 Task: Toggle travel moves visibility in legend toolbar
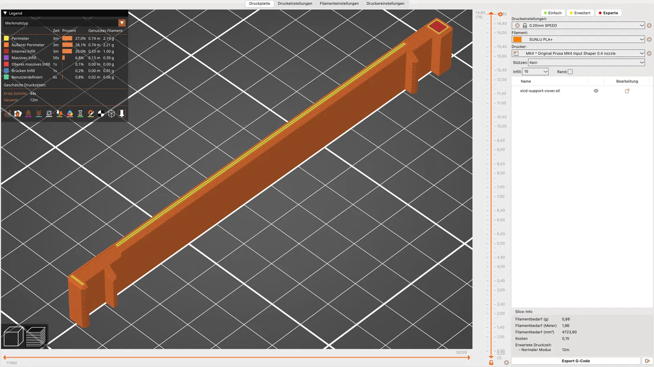click(7, 114)
